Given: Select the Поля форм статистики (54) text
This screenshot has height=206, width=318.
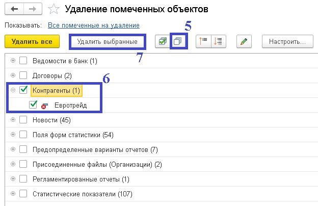Looking at the screenshot, I should [73, 135].
